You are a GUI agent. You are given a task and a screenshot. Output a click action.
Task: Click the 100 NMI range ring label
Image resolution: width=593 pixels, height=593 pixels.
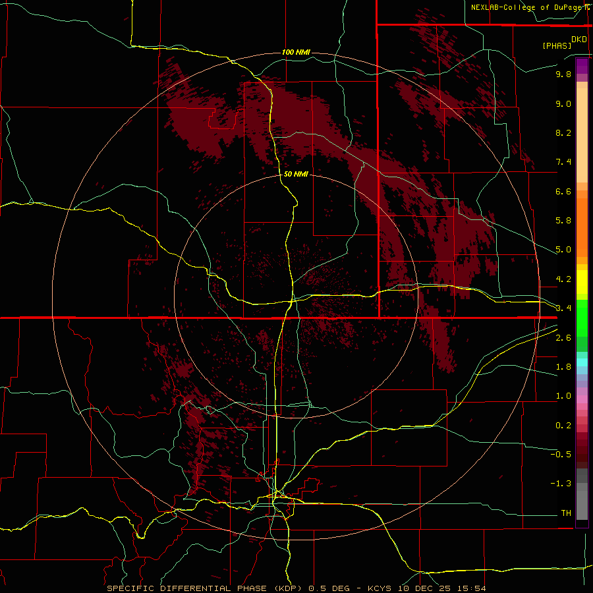click(x=296, y=52)
